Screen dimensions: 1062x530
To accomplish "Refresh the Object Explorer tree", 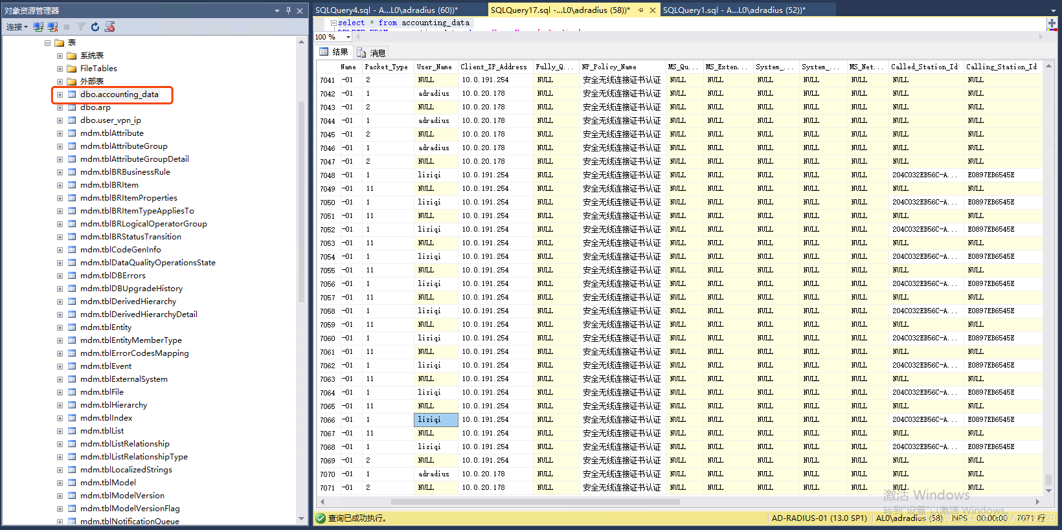I will (x=95, y=27).
